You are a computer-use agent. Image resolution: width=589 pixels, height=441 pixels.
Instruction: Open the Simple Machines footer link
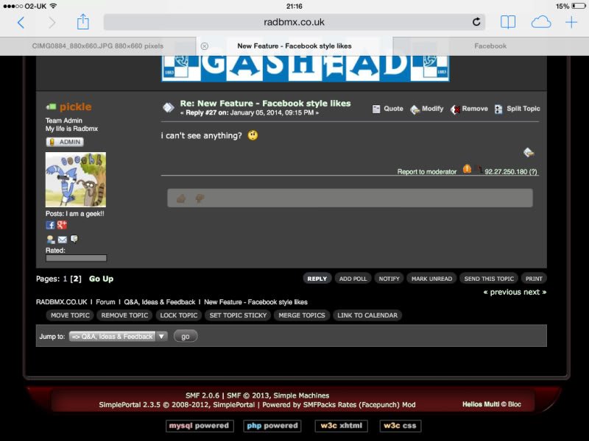coord(301,395)
